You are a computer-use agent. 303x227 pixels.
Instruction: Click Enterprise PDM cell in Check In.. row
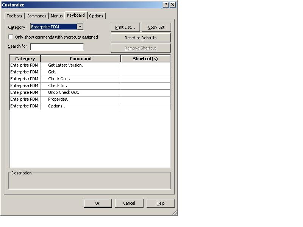(25, 86)
